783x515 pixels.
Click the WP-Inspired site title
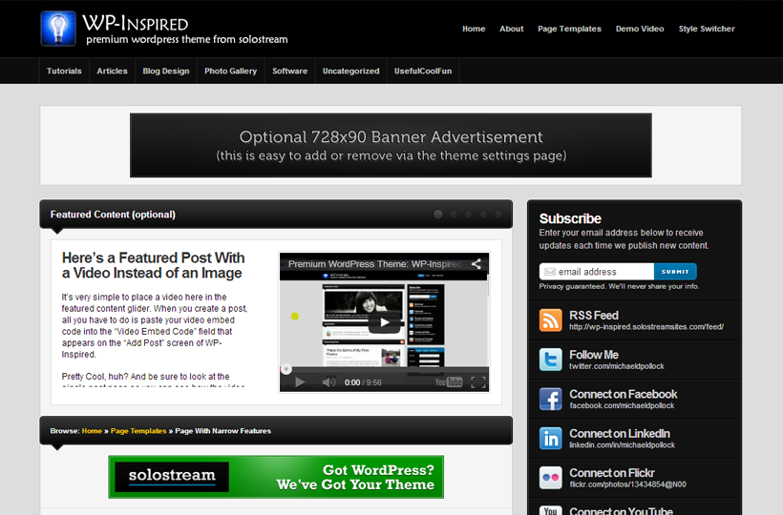coord(136,23)
